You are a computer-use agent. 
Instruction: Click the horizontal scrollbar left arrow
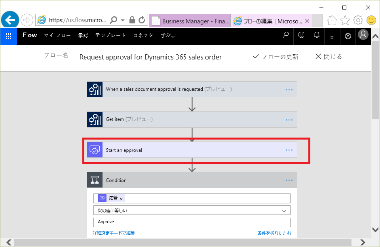click(x=9, y=242)
